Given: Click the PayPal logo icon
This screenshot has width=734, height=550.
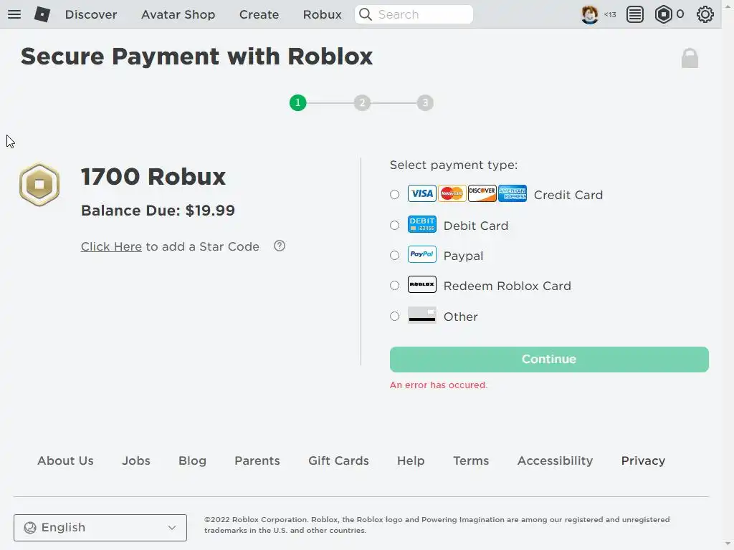Looking at the screenshot, I should [421, 254].
